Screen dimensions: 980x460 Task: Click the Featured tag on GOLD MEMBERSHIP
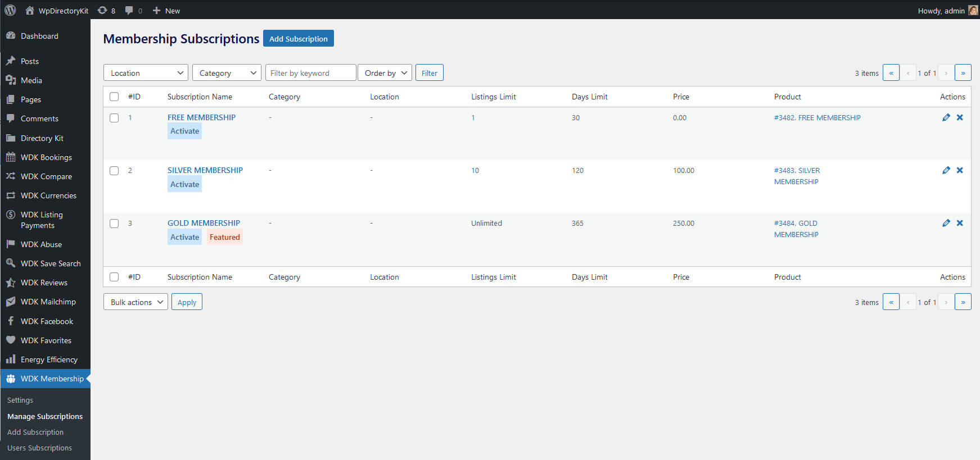click(225, 237)
